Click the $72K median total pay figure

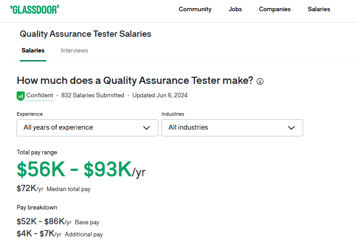pos(27,188)
